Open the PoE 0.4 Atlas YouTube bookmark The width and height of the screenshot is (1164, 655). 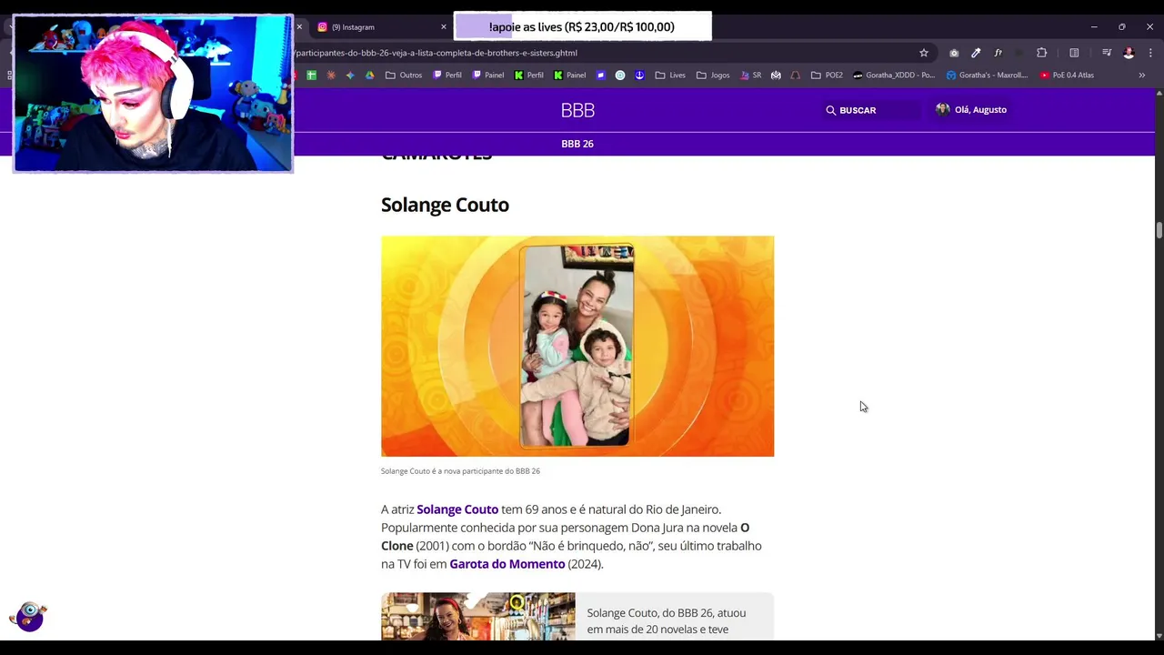1067,75
